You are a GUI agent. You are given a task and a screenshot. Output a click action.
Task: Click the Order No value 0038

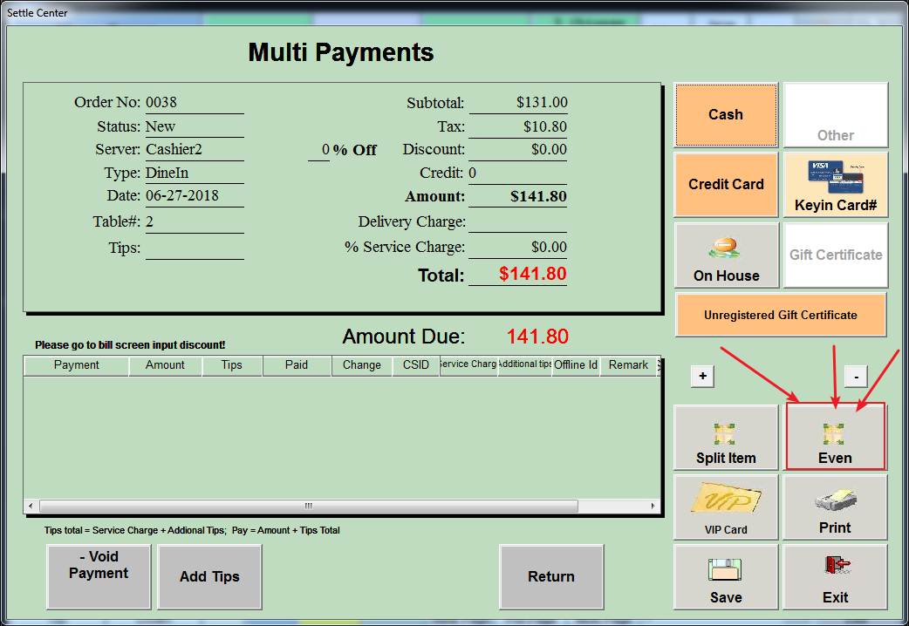(161, 103)
